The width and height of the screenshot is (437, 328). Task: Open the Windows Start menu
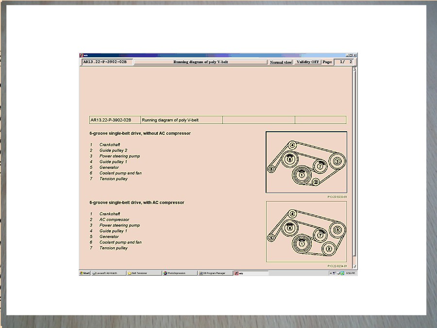85,273
